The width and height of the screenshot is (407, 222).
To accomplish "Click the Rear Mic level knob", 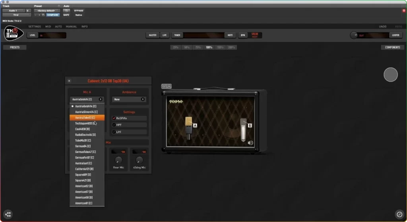I will click(118, 160).
